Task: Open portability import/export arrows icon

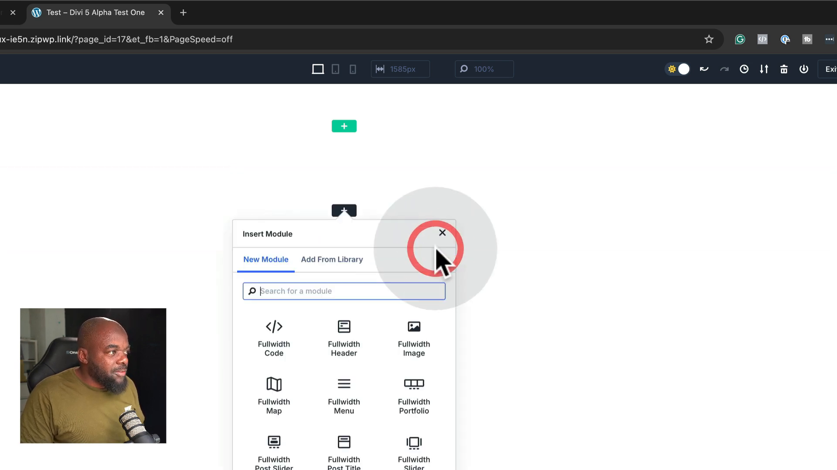Action: pos(764,69)
